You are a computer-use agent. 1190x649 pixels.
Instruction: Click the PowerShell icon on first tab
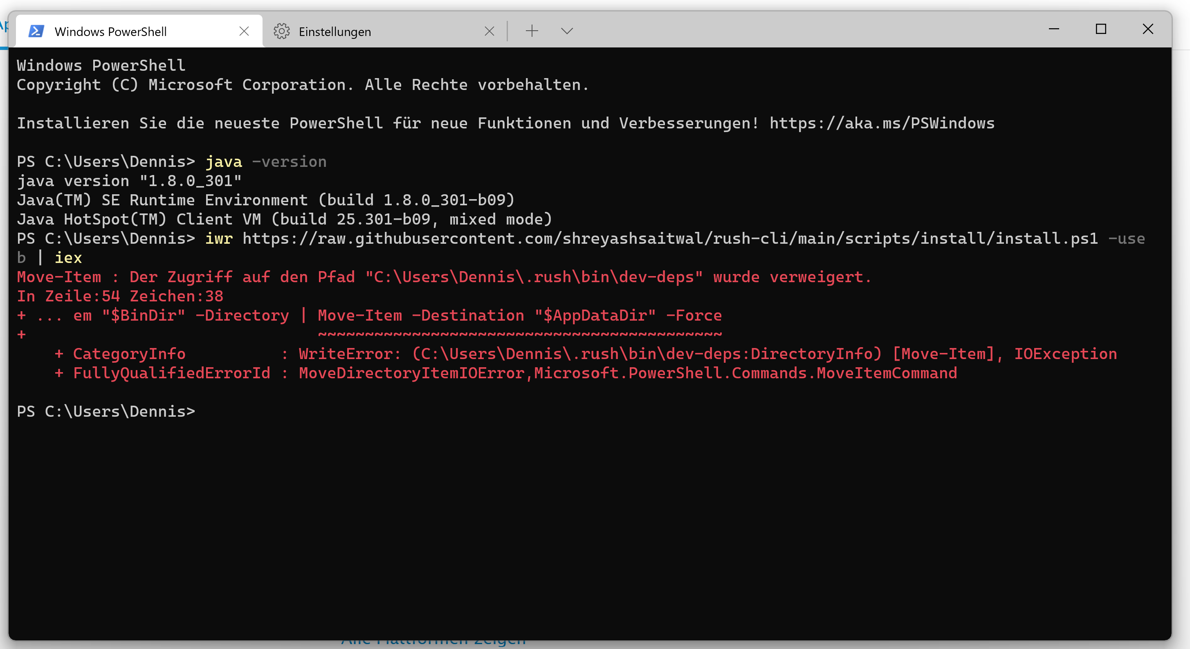(36, 31)
